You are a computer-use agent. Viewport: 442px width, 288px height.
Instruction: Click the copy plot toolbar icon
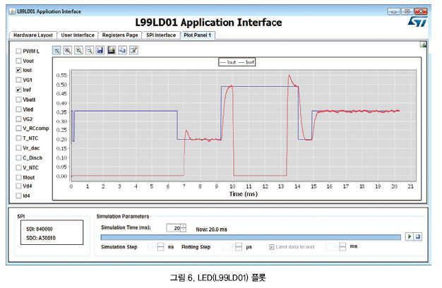tap(122, 50)
